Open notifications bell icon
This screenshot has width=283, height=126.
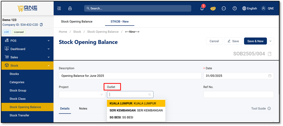[x=202, y=8]
